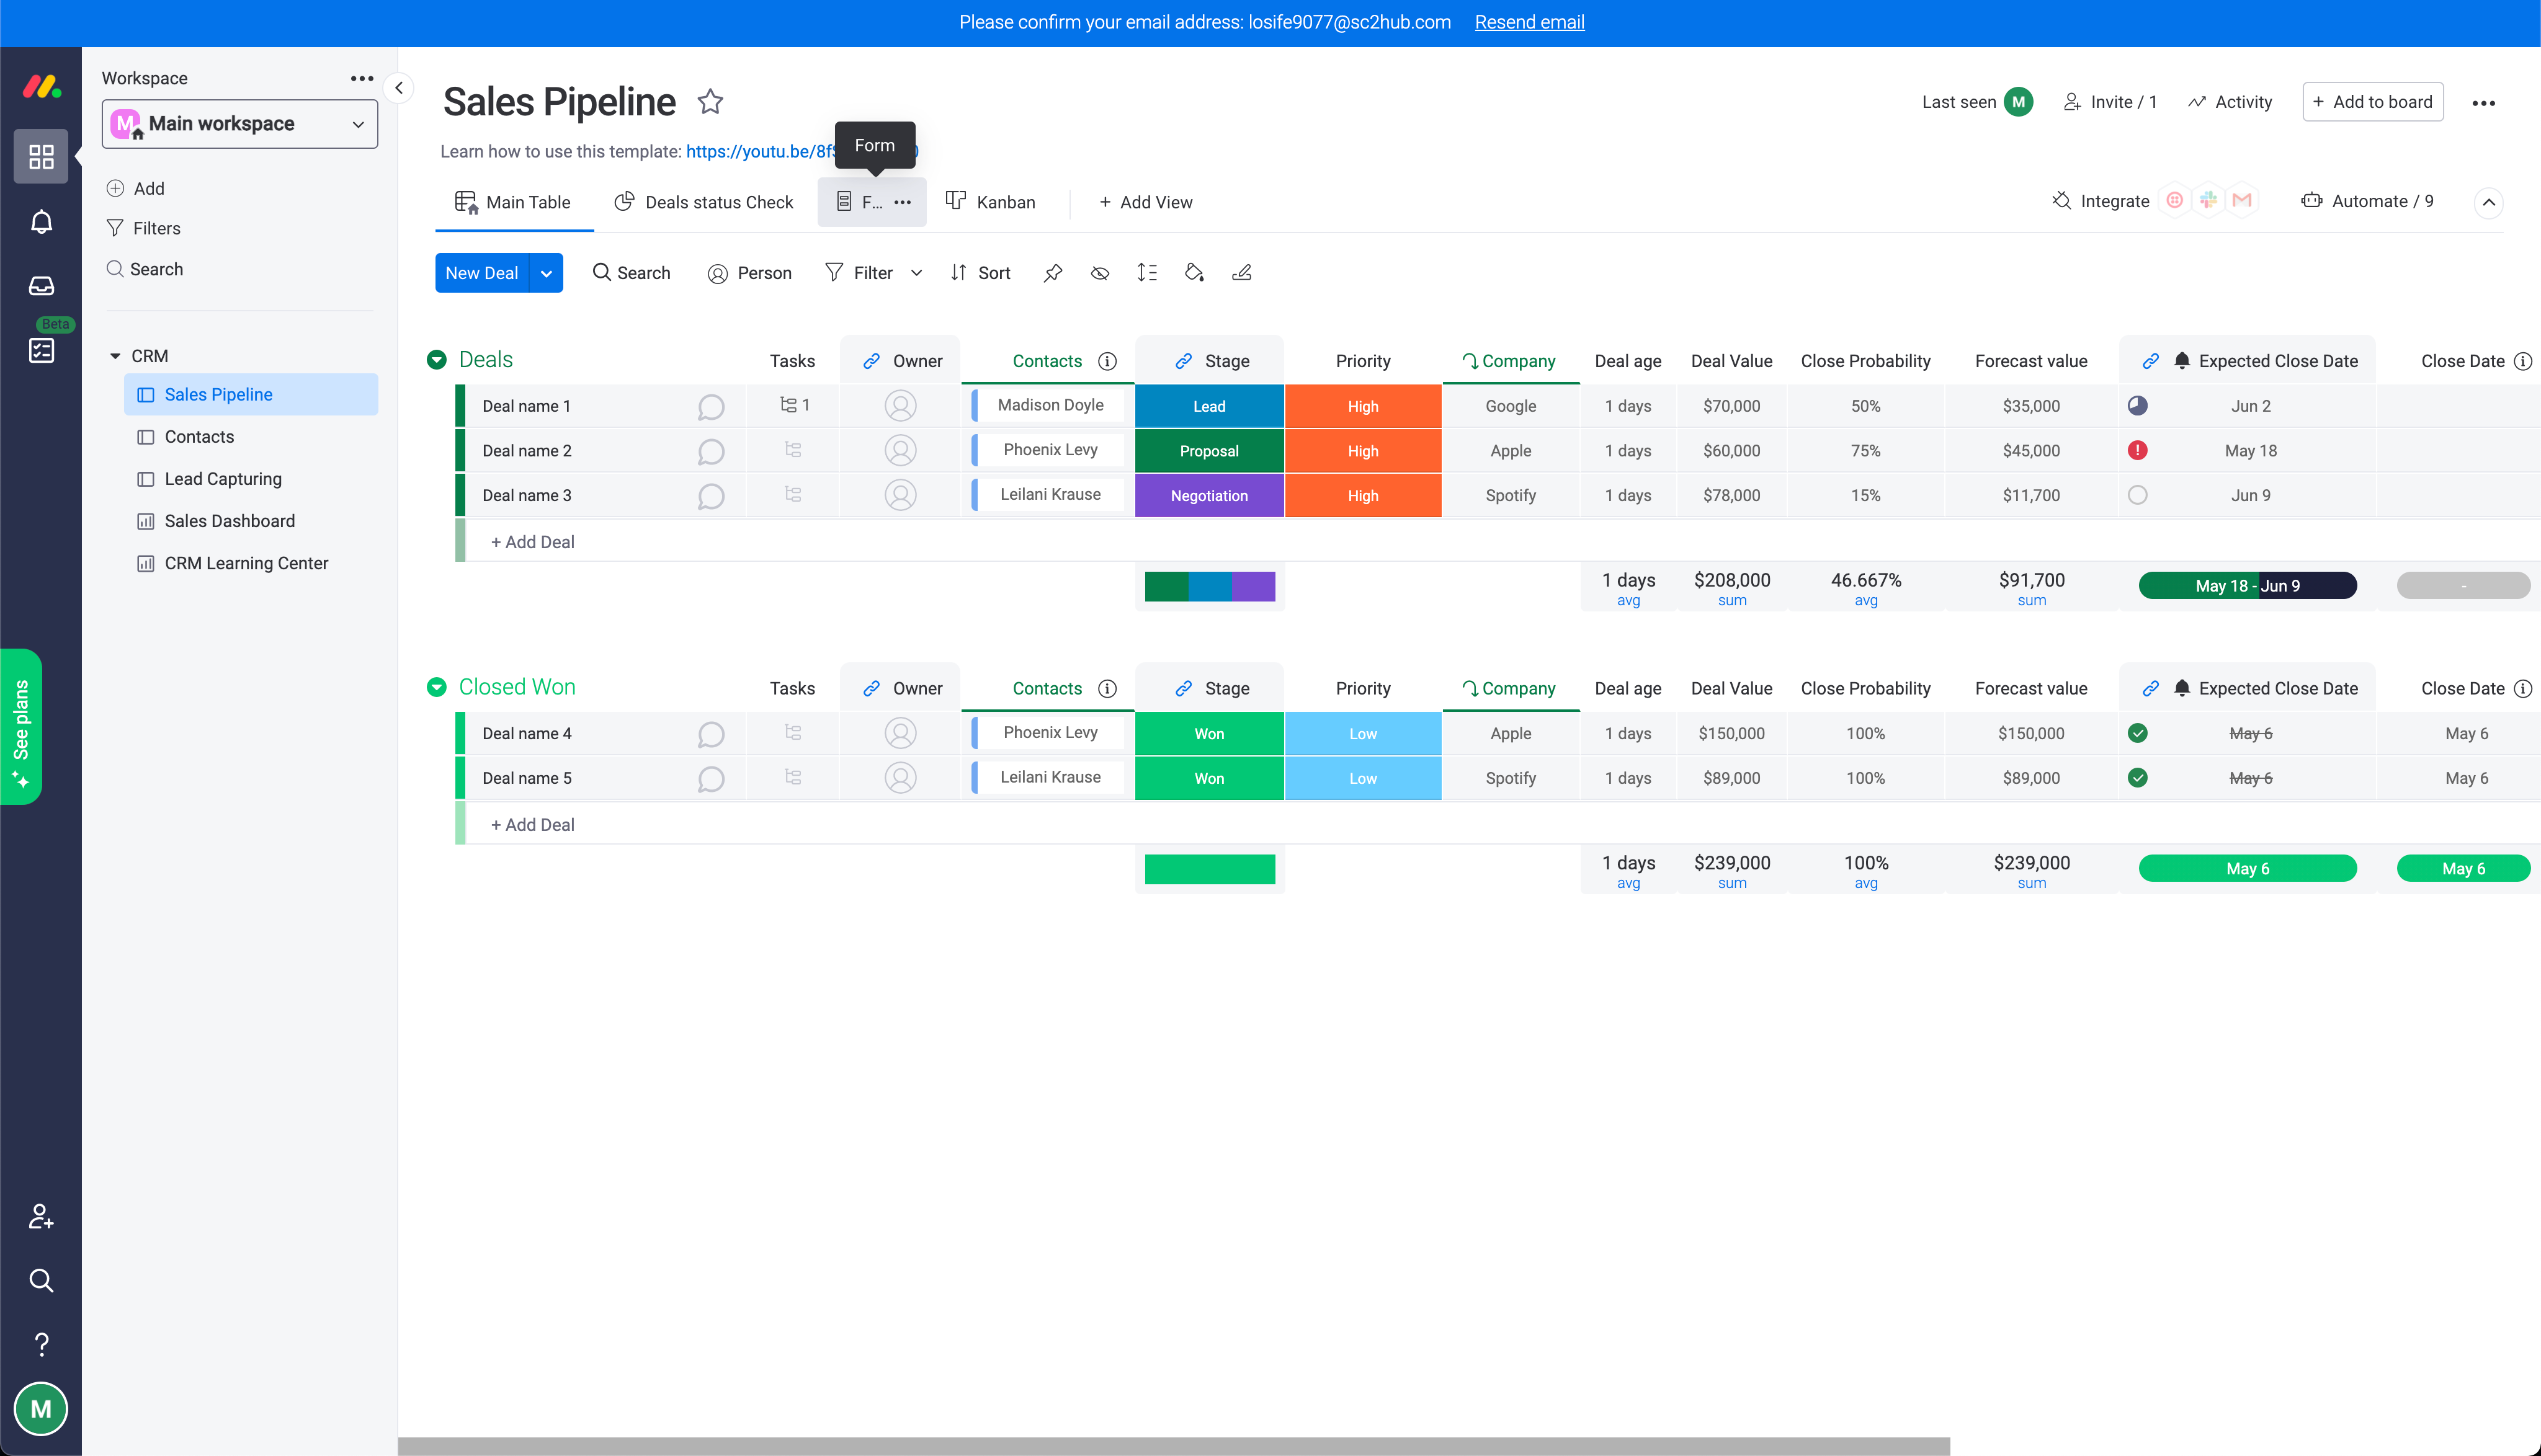
Task: Click the horizontal scrollbar at bottom
Action: point(1172,1446)
